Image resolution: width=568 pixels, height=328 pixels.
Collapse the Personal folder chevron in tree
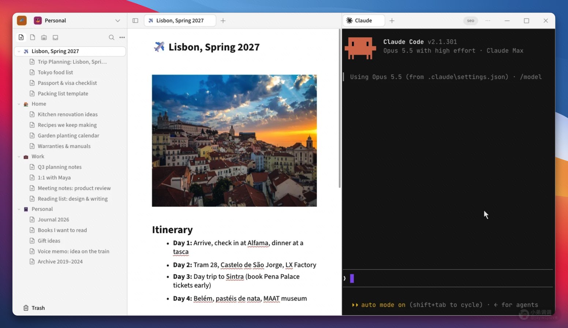(x=19, y=209)
